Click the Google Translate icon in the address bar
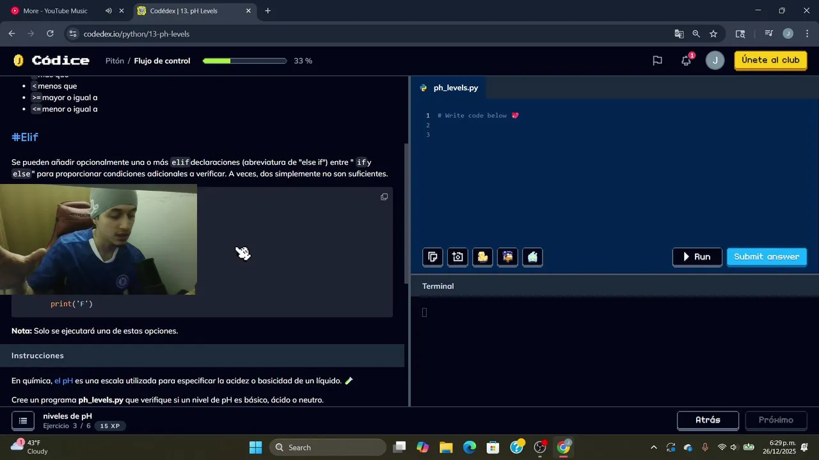Screen dimensions: 819x460 point(679,34)
